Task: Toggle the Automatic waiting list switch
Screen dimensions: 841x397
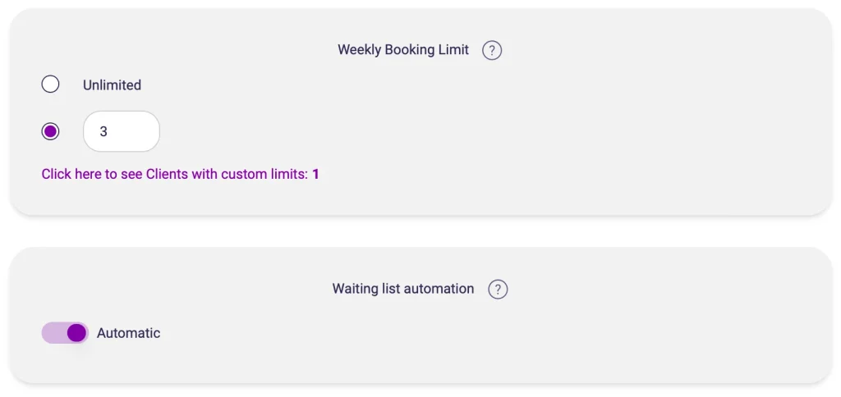Action: [x=65, y=333]
